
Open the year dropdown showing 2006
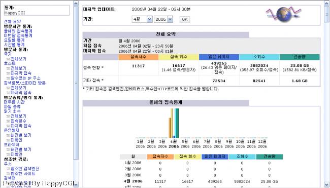click(x=163, y=19)
